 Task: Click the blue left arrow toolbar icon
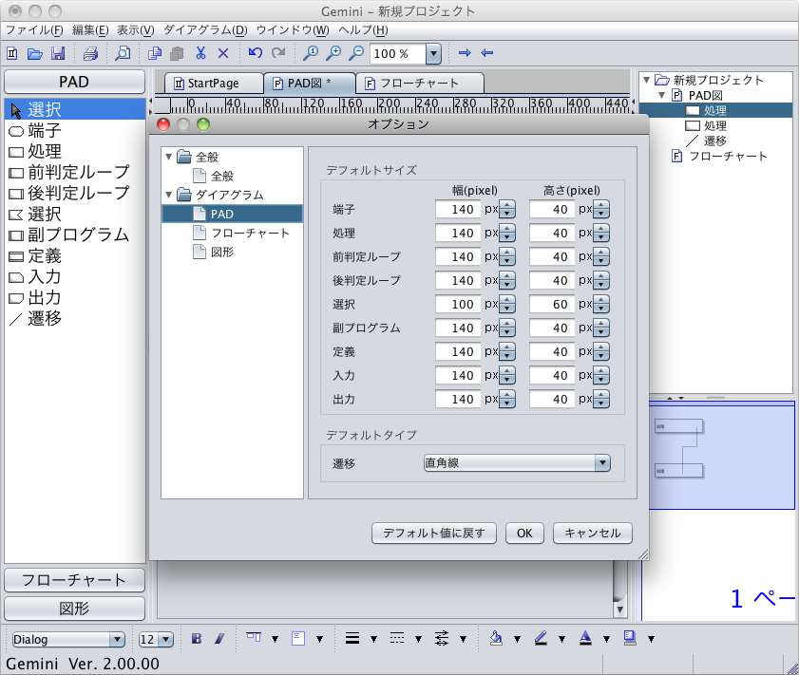(487, 53)
